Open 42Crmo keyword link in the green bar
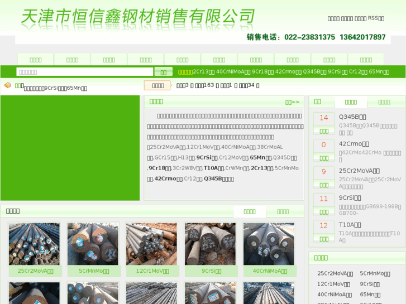 (288, 71)
